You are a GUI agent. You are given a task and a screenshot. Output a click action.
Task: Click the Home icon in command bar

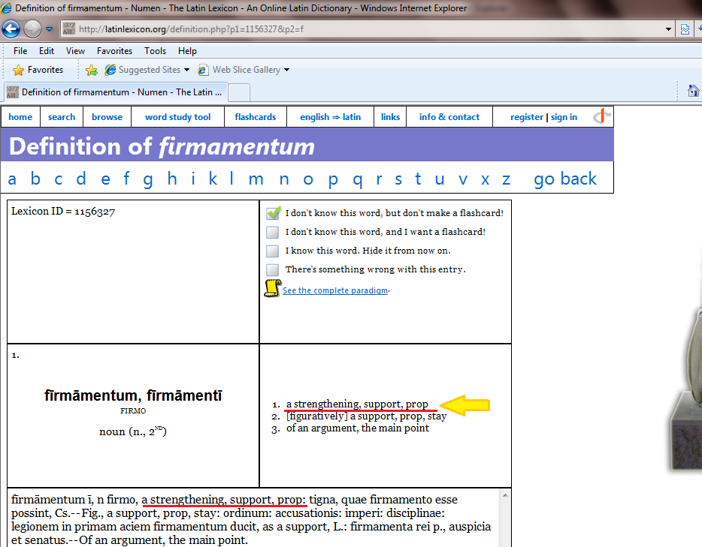tap(694, 91)
